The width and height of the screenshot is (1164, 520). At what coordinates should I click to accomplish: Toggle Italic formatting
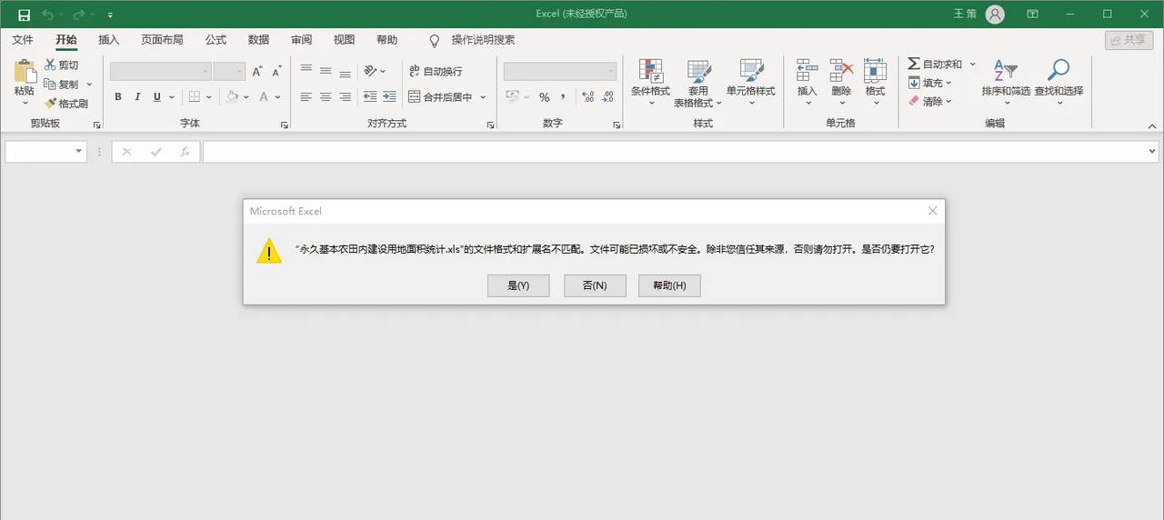[137, 97]
